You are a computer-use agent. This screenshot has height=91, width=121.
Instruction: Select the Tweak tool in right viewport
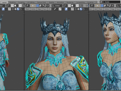[x=97, y=6]
